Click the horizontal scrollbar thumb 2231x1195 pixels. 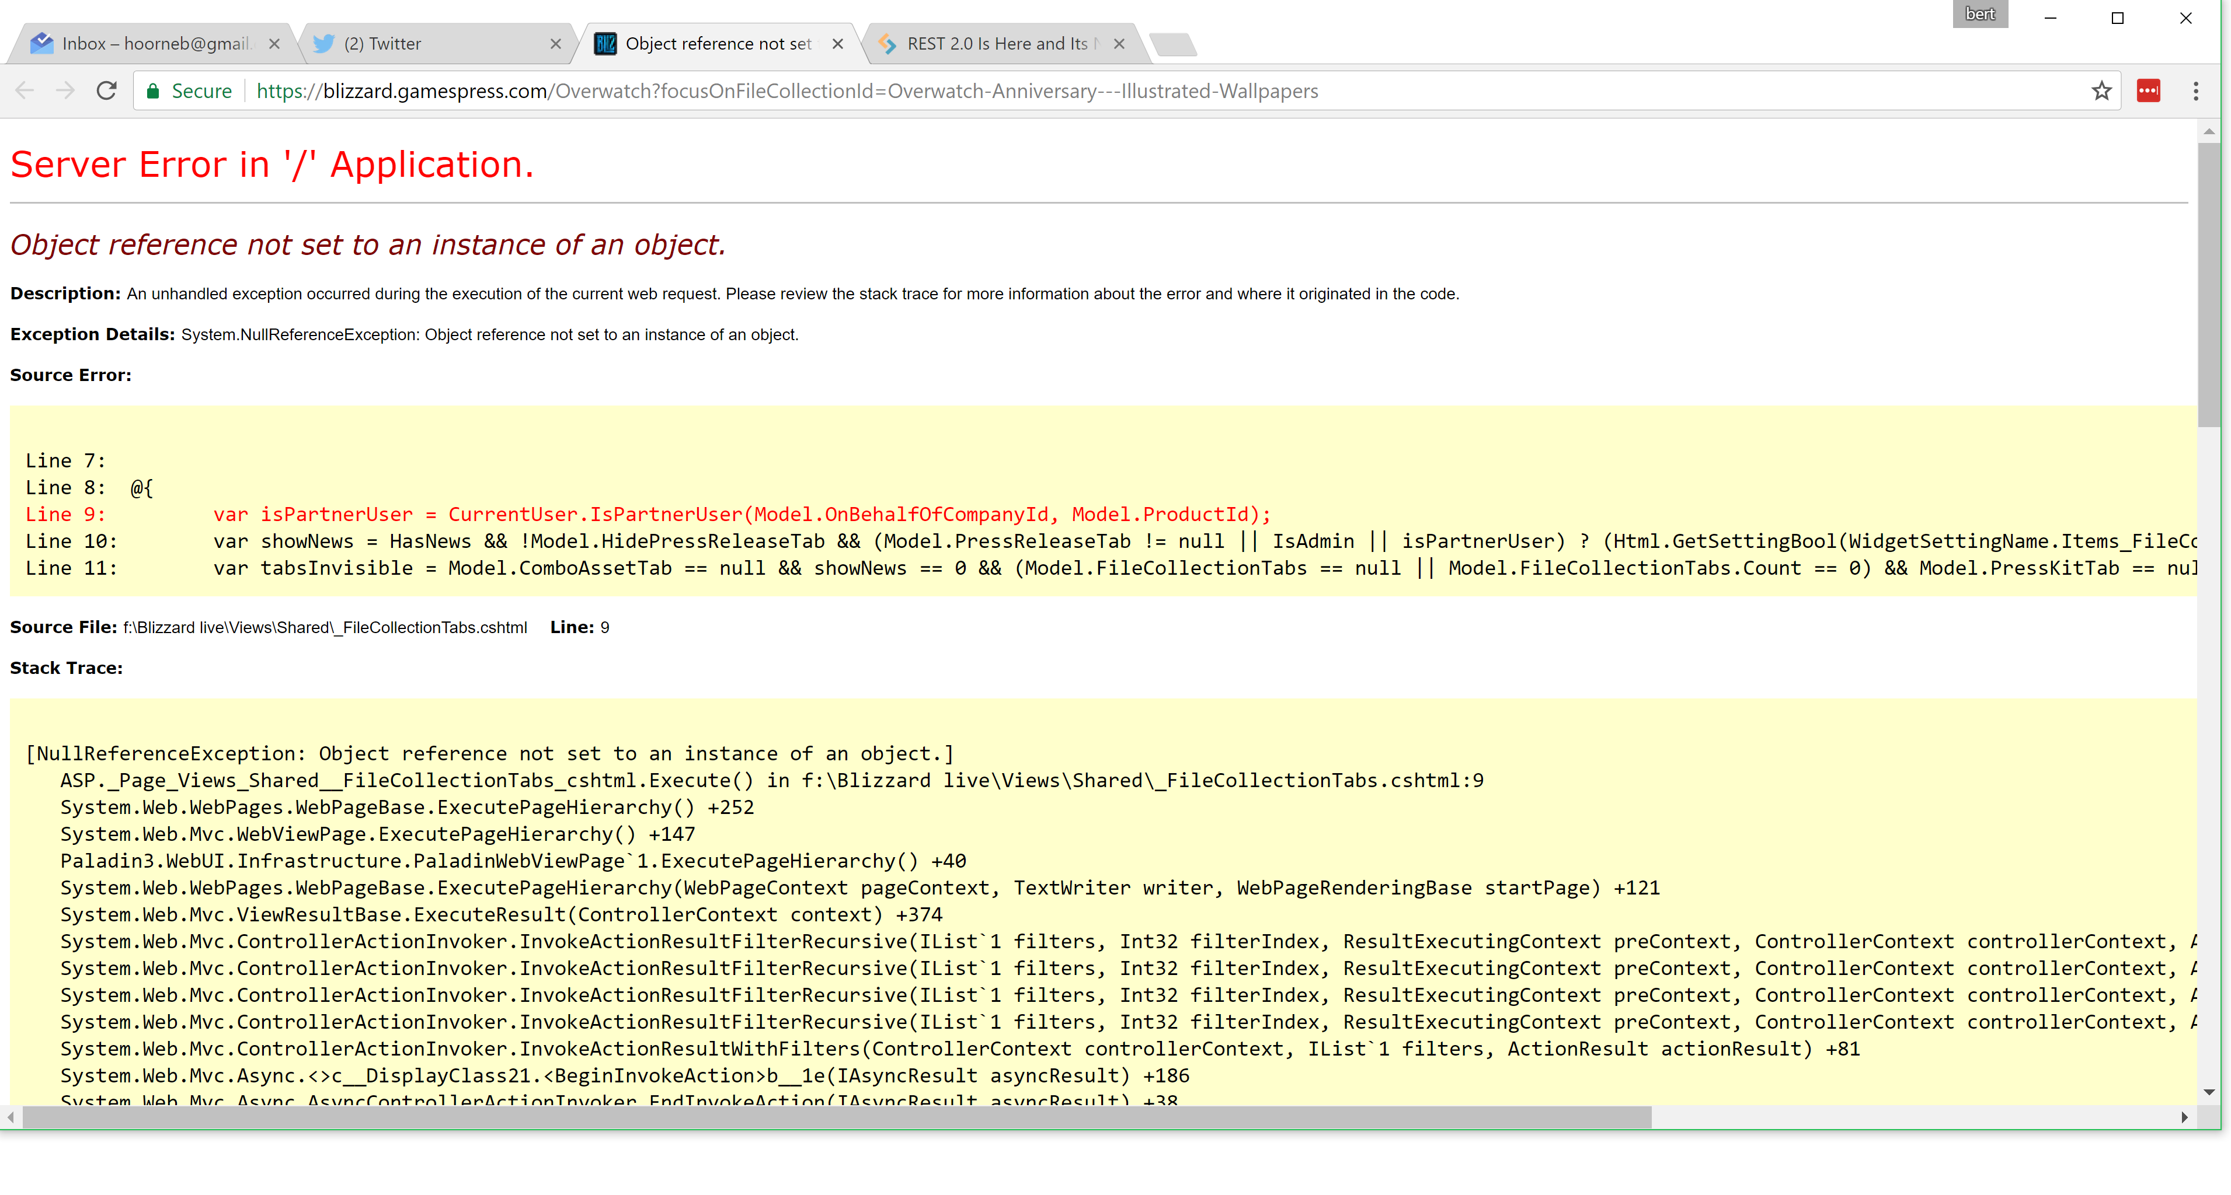coord(836,1117)
